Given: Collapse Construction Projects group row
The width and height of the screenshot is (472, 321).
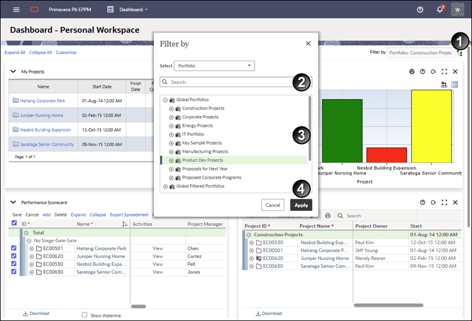Looking at the screenshot, I should pos(249,235).
